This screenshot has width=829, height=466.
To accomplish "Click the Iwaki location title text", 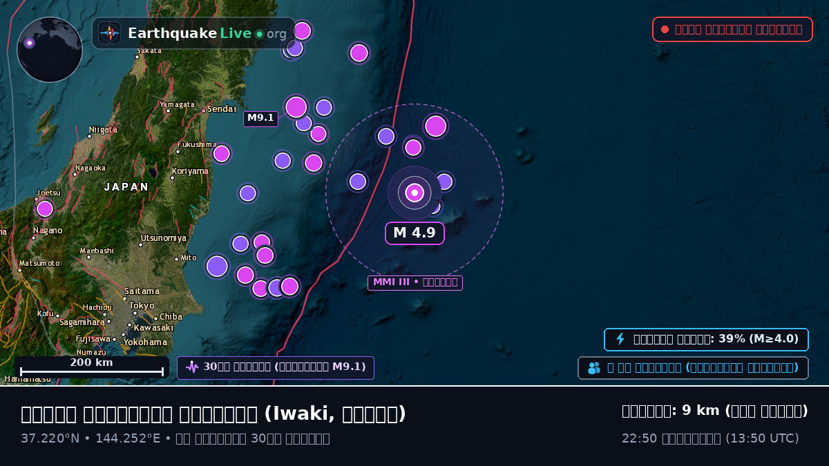I will tap(213, 414).
